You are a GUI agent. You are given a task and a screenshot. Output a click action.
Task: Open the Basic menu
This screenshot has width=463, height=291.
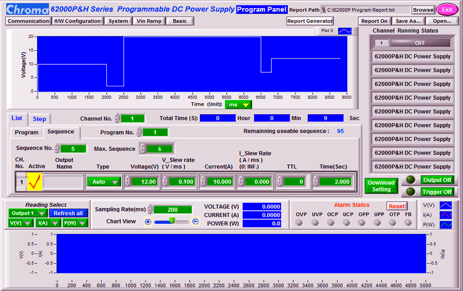180,21
